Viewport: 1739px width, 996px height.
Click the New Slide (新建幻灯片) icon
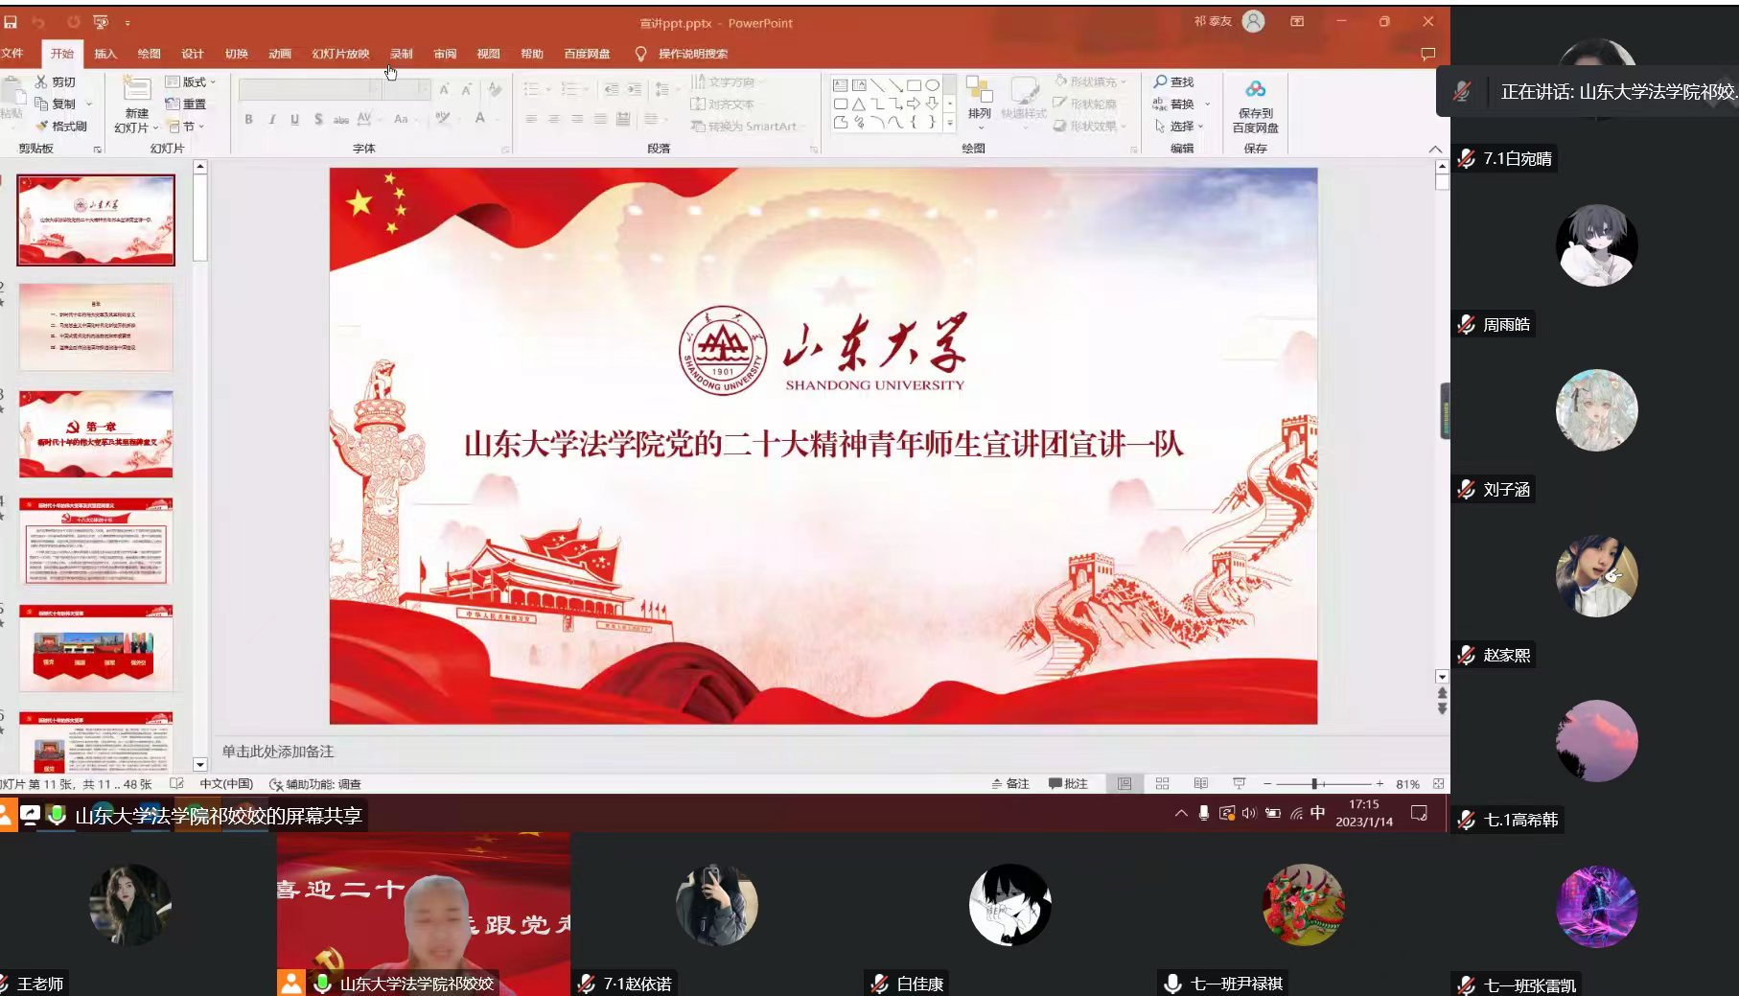tap(136, 91)
